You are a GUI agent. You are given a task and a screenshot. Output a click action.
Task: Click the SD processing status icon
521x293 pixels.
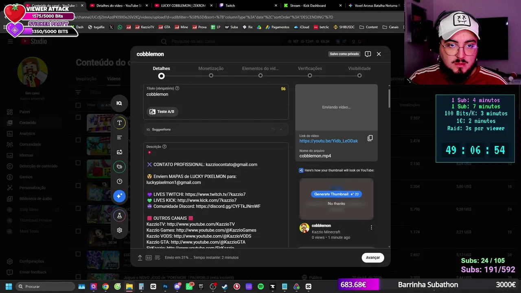tap(149, 258)
